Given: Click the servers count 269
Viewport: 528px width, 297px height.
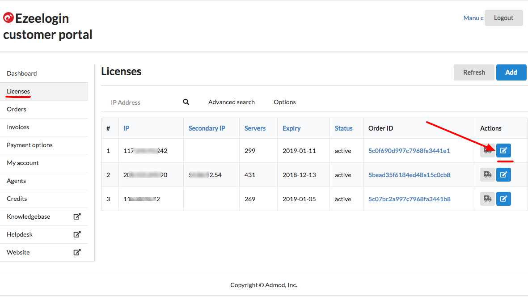Looking at the screenshot, I should (250, 199).
